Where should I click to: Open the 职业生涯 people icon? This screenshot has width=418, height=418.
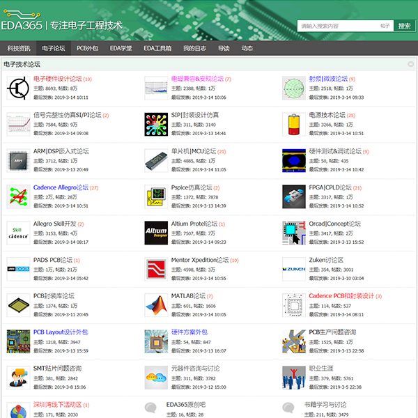click(294, 378)
